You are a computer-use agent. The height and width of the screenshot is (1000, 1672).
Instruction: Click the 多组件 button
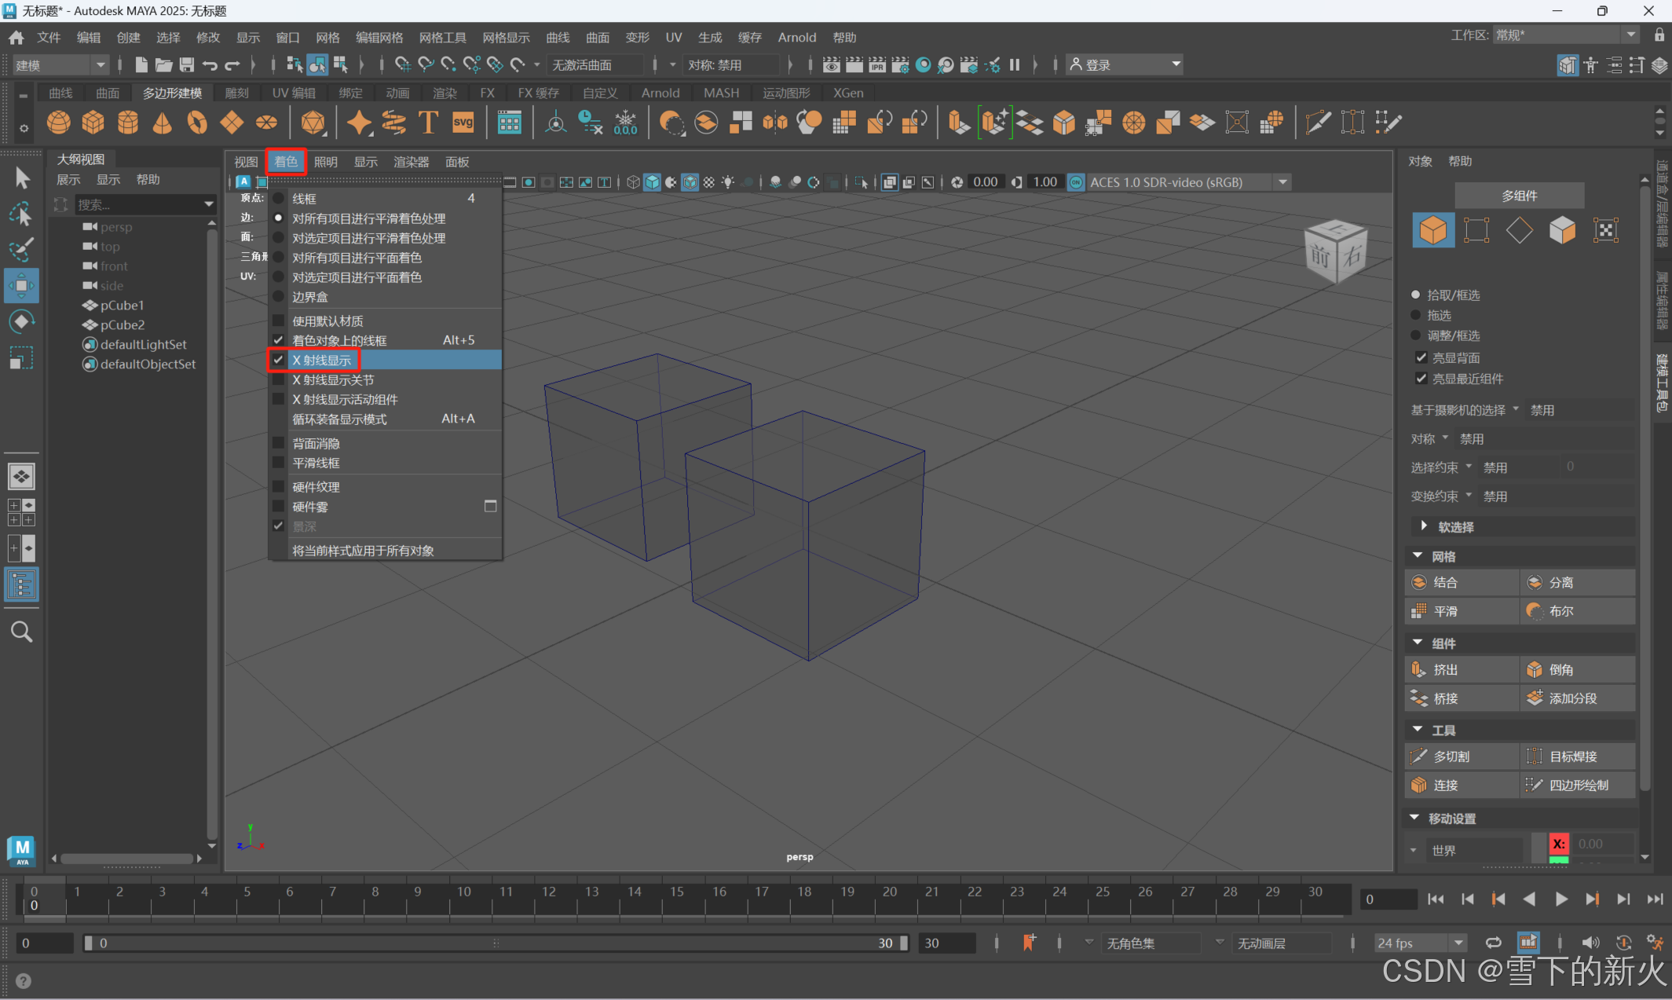tap(1519, 196)
